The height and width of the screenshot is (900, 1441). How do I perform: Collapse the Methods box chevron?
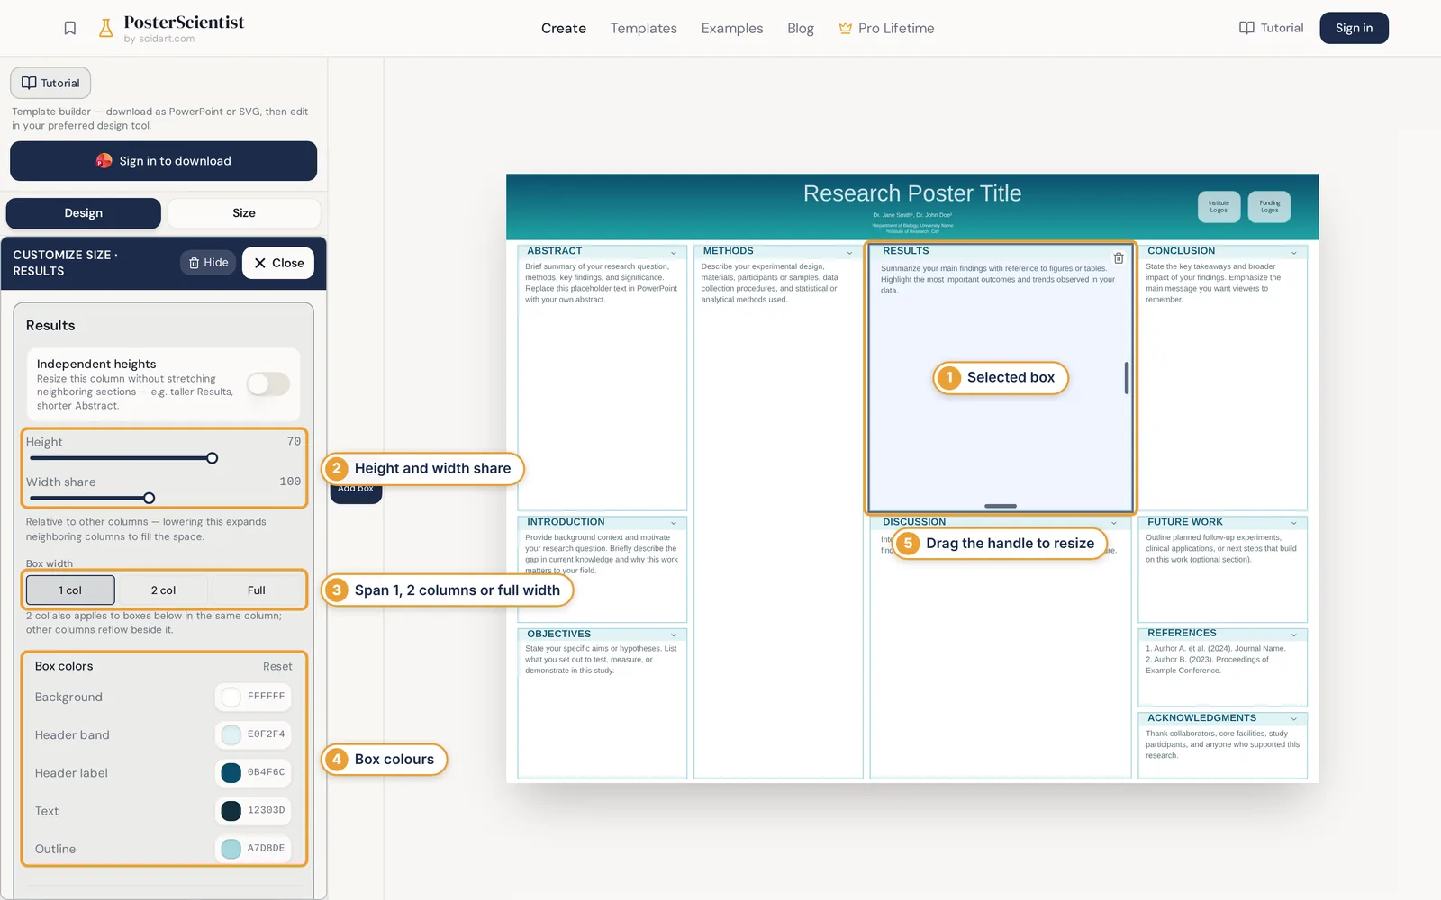pyautogui.click(x=849, y=252)
